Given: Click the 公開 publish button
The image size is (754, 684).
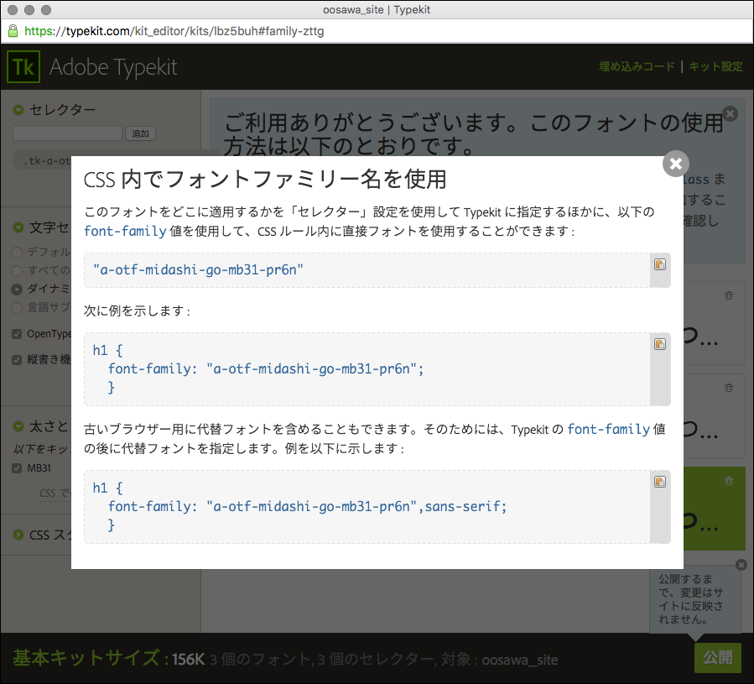Looking at the screenshot, I should tap(718, 657).
